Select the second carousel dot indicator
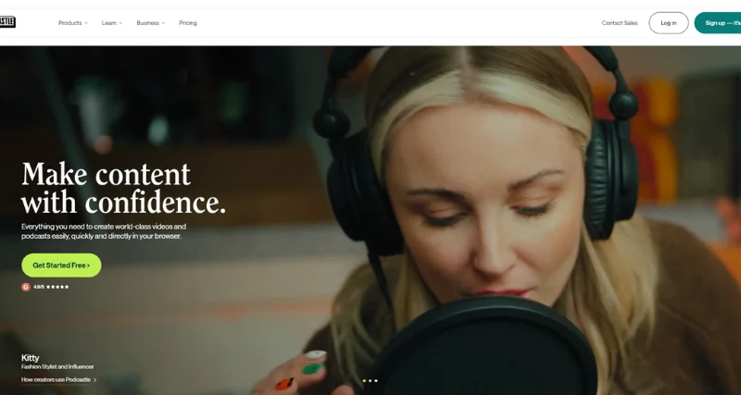The height and width of the screenshot is (395, 741). [370, 380]
